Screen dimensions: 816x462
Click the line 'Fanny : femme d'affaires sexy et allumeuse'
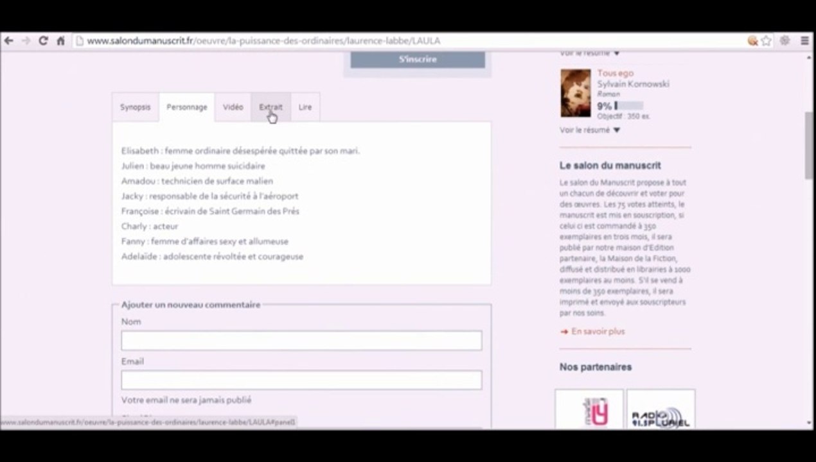204,241
